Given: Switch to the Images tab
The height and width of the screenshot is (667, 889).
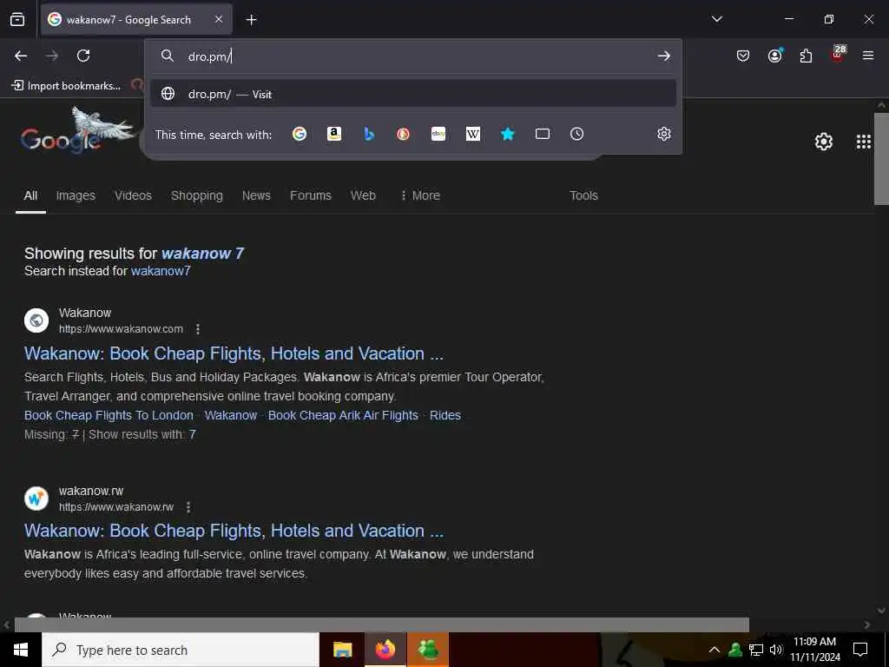Looking at the screenshot, I should 76,195.
